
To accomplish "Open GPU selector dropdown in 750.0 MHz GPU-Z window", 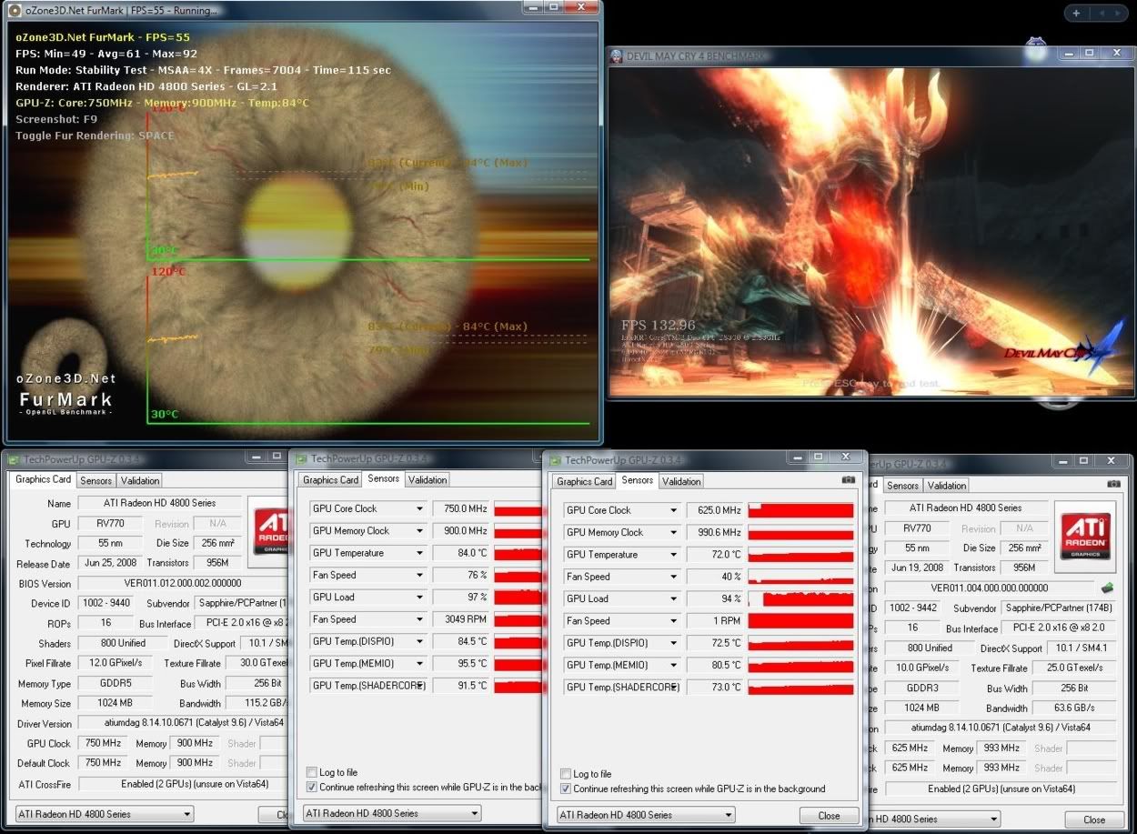I will 392,813.
